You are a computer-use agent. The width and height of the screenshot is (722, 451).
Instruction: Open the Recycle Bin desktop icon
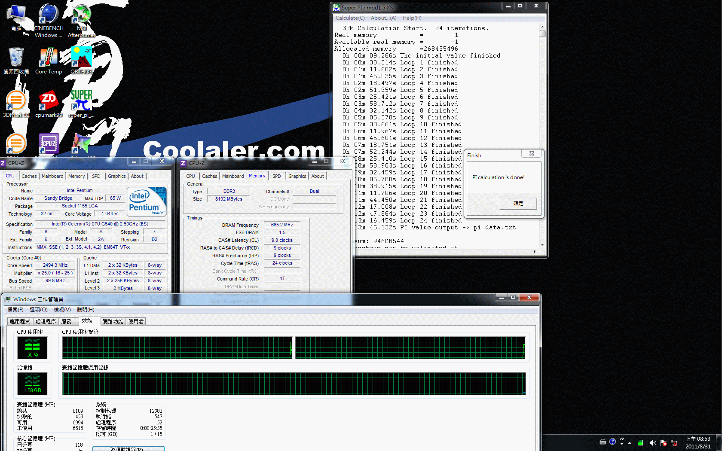(16, 61)
